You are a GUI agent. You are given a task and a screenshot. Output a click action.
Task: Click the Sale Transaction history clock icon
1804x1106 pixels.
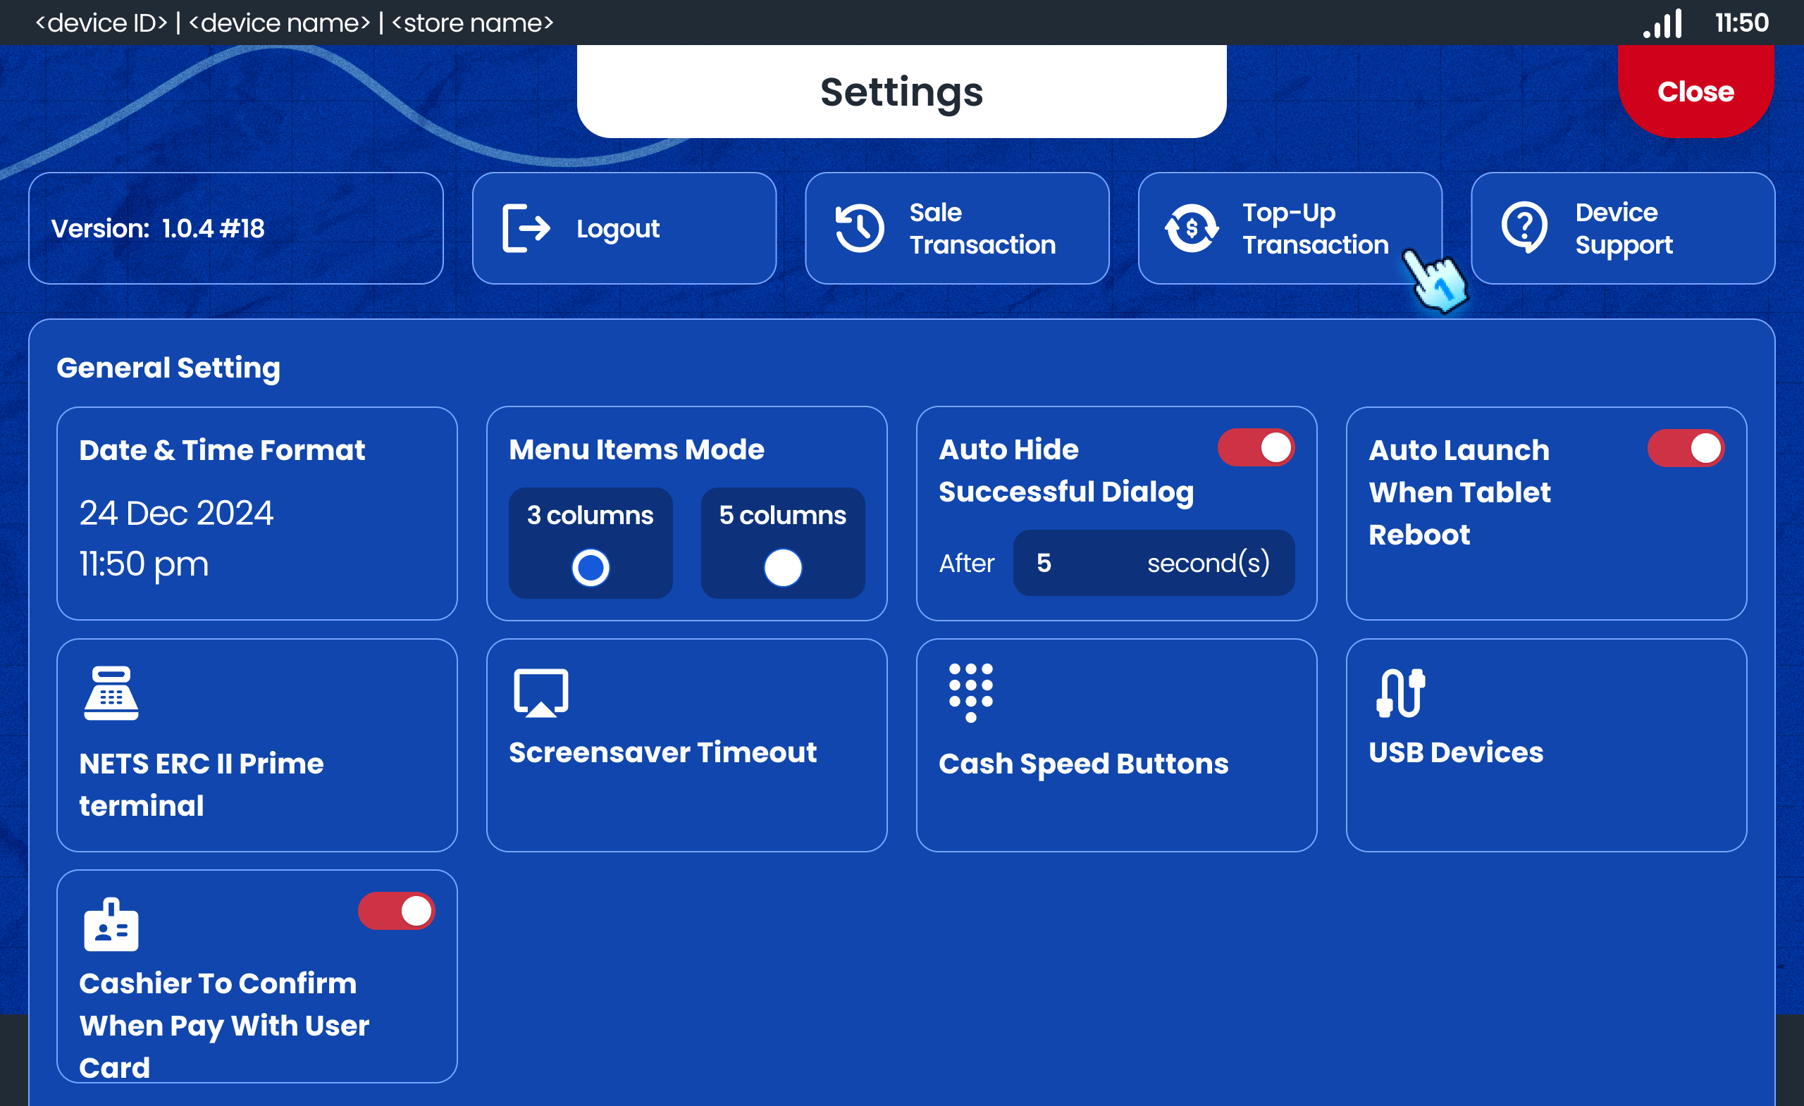(860, 228)
